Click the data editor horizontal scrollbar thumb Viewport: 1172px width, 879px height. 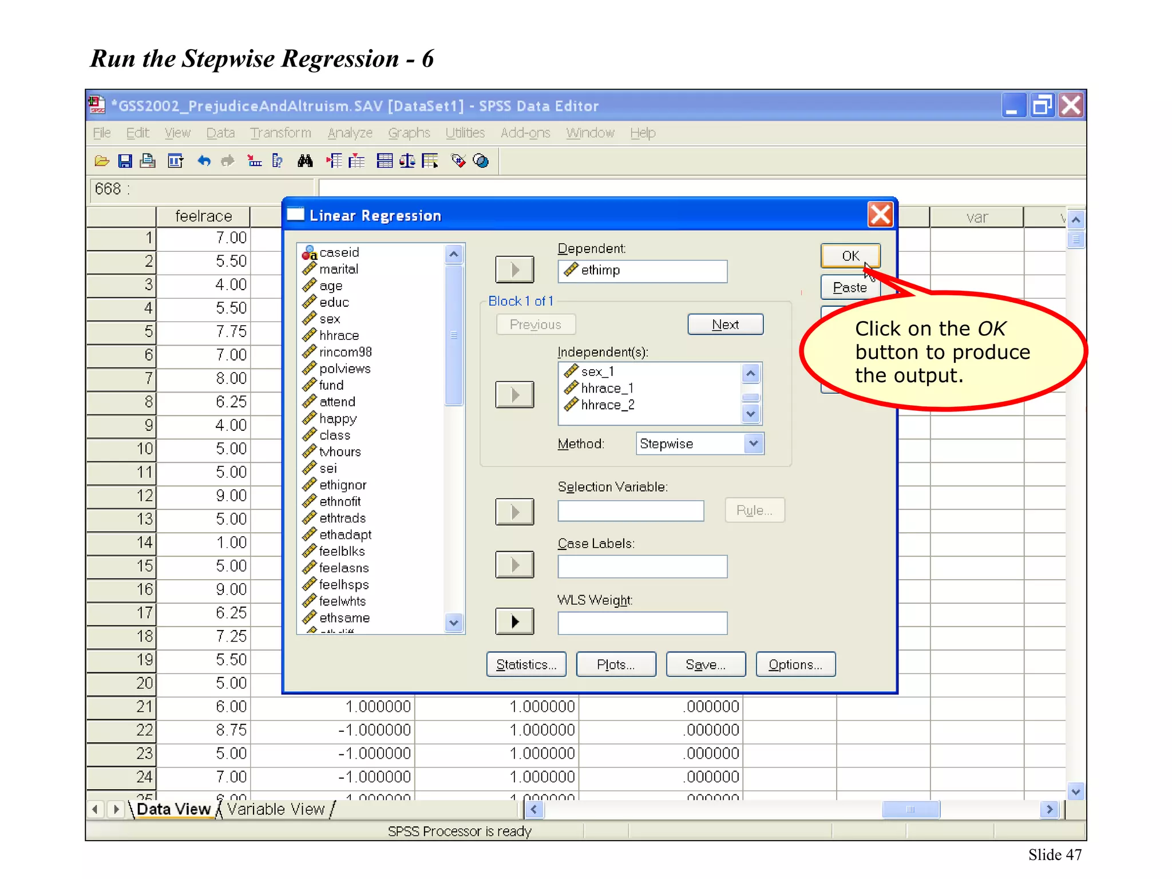pyautogui.click(x=910, y=809)
